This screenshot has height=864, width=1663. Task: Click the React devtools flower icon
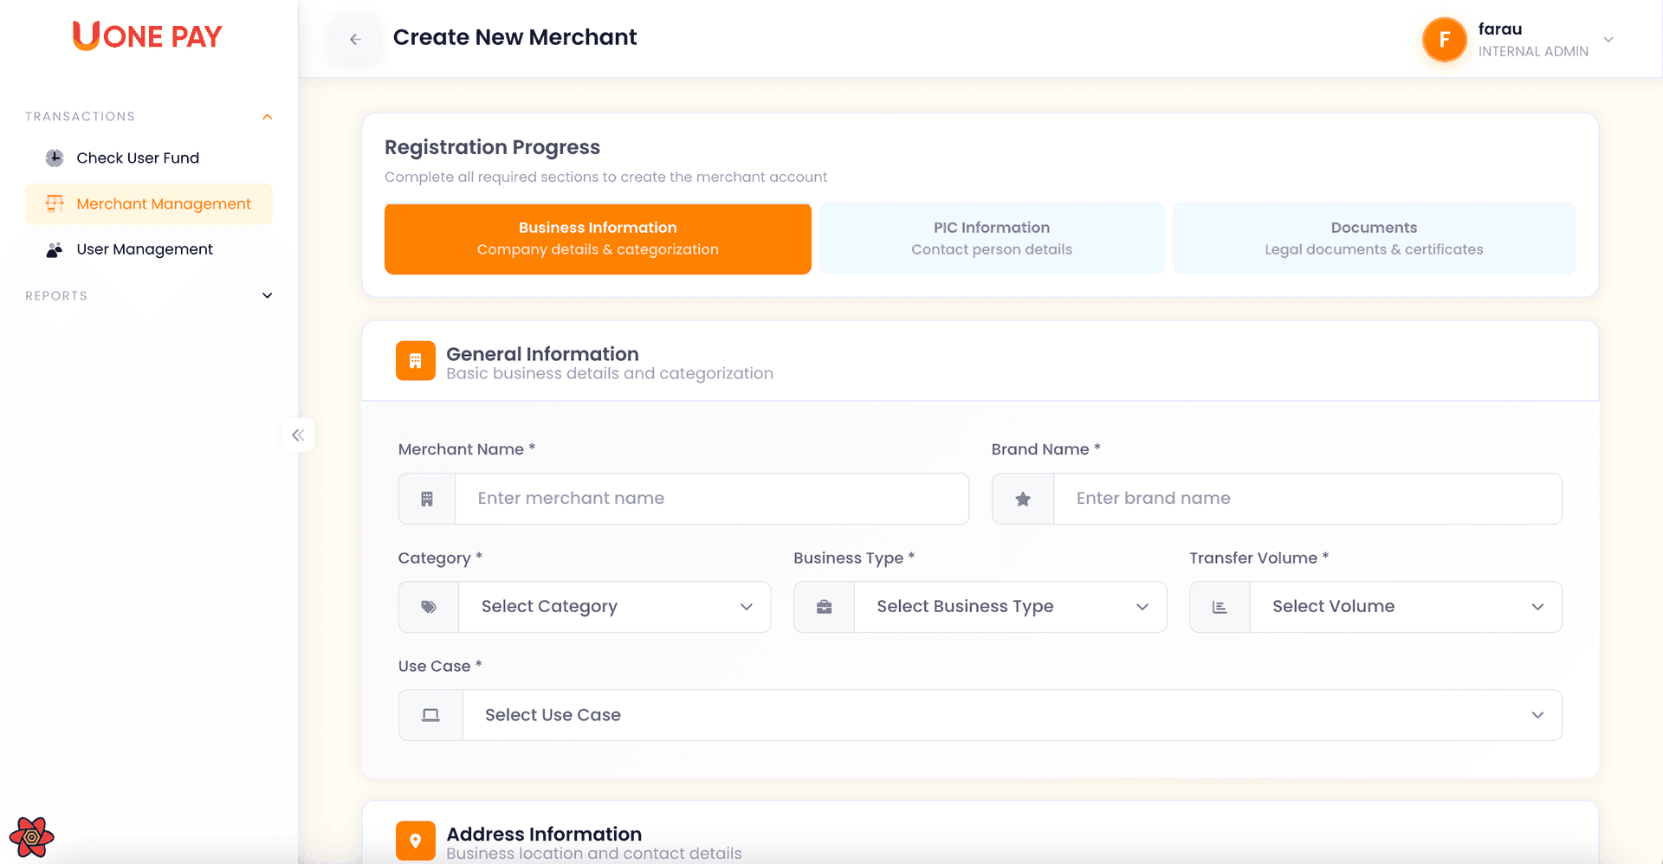31,837
